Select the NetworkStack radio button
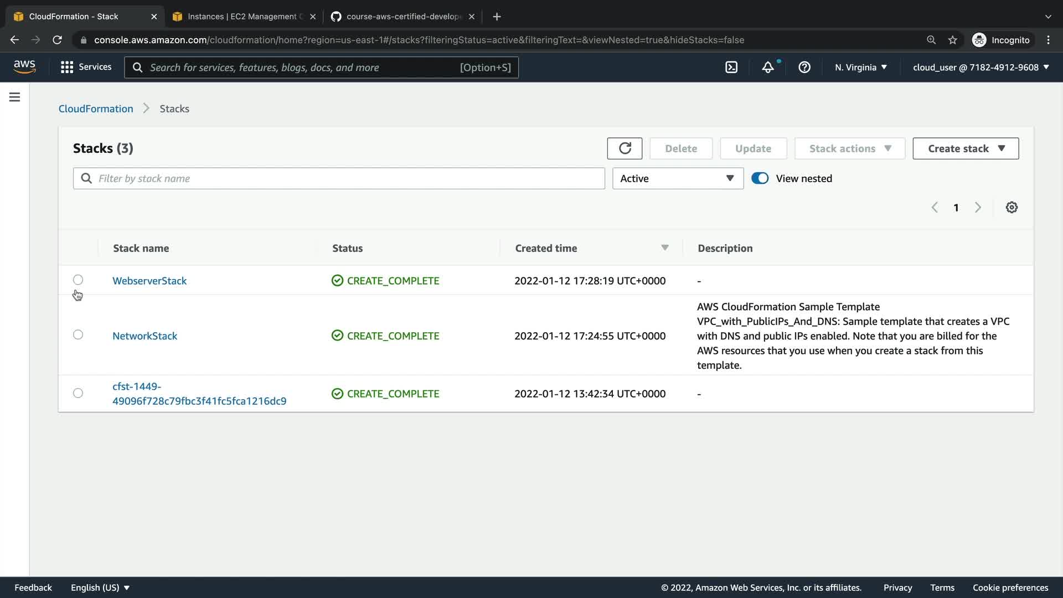Viewport: 1063px width, 598px height. [78, 334]
